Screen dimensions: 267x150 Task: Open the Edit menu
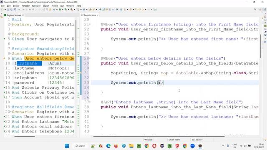pos(9,6)
